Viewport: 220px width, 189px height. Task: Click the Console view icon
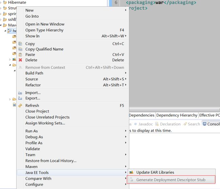click(x=204, y=124)
